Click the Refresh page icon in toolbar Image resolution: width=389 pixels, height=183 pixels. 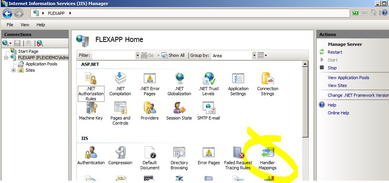pos(356,13)
